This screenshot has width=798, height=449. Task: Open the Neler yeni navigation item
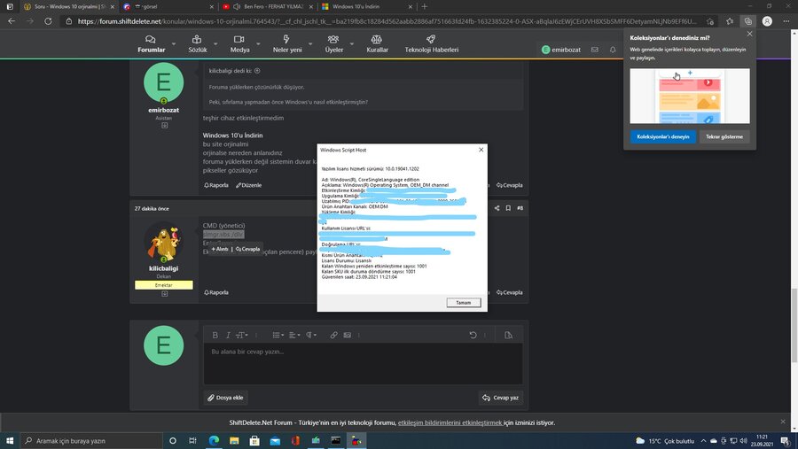pos(287,44)
